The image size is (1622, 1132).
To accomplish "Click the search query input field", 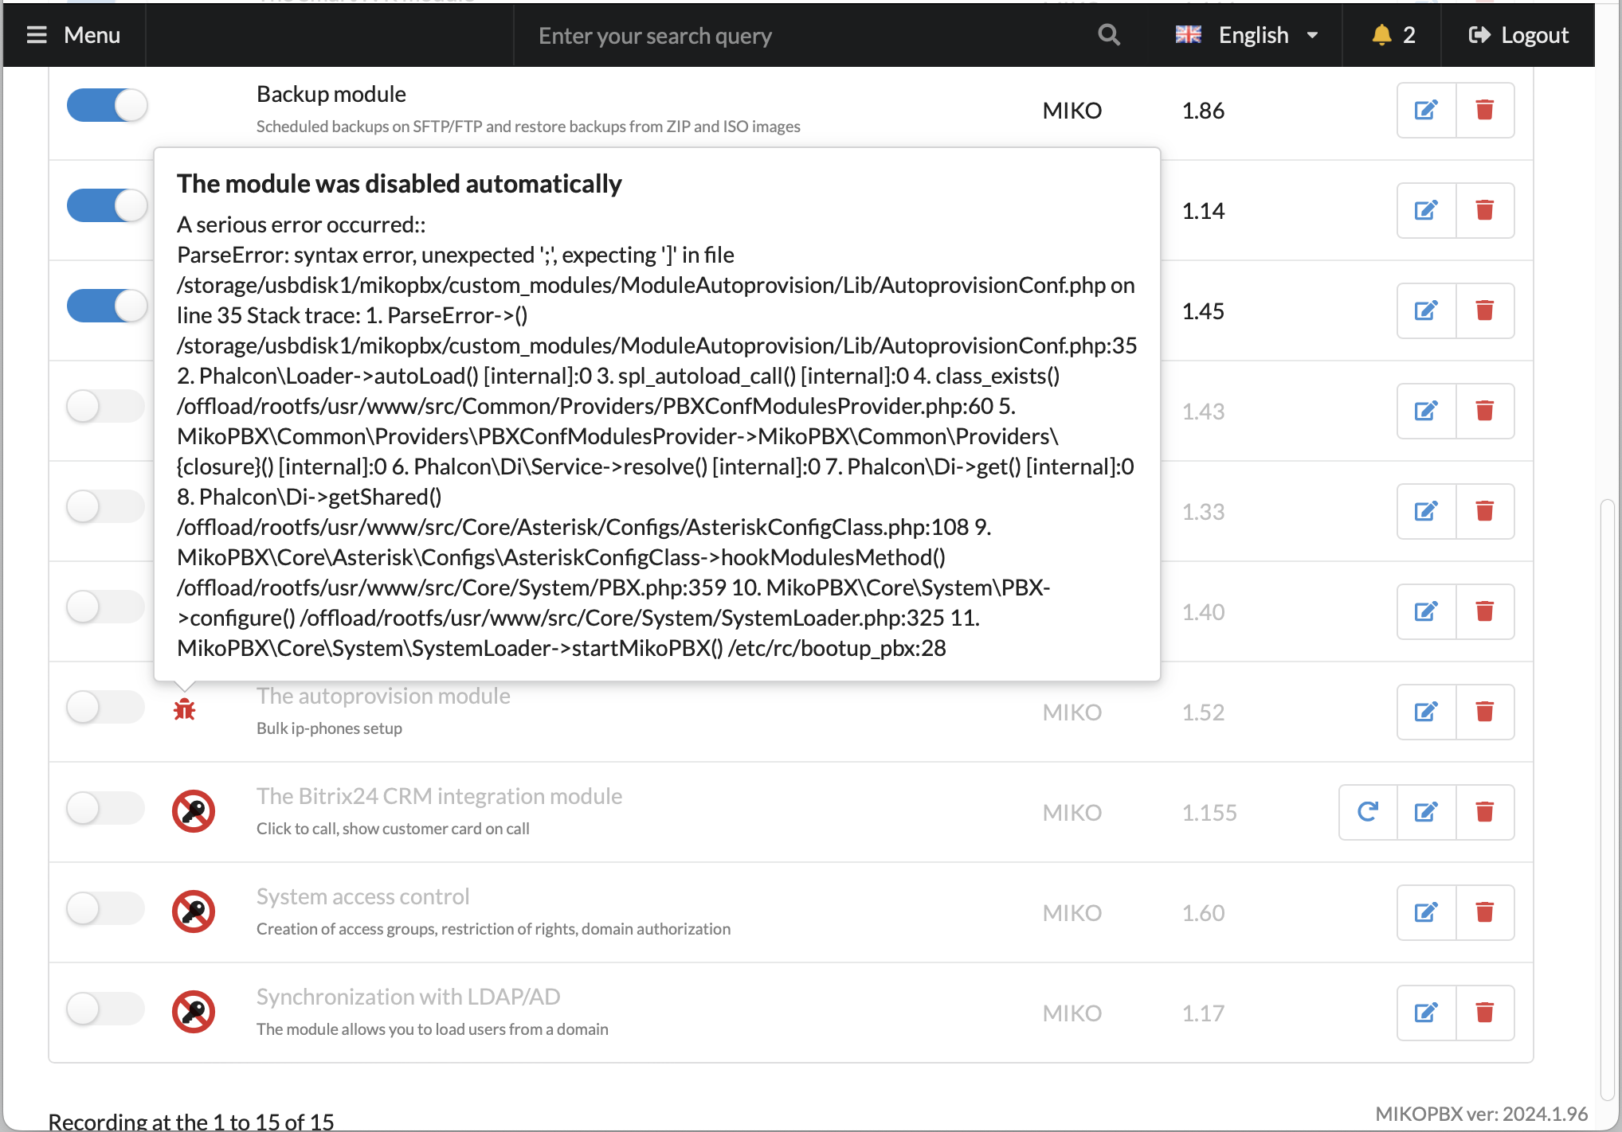I will (805, 35).
